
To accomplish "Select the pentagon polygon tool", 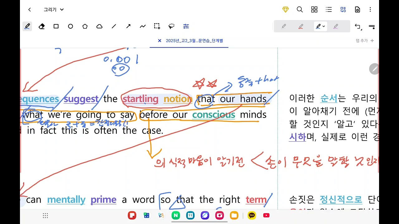I will [85, 26].
